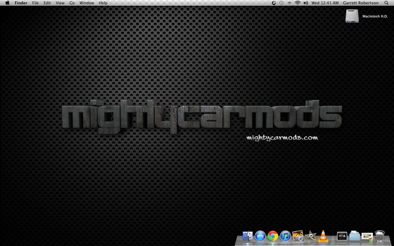394x246 pixels.
Task: Open Finder from the Dock
Action: click(x=248, y=236)
